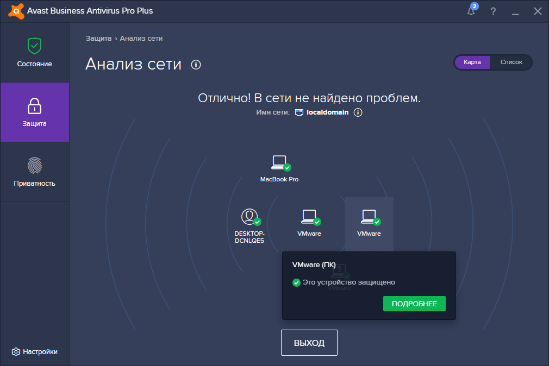The width and height of the screenshot is (549, 366).
Task: Click the DESKTOP-DCNLQE5 label
Action: coord(249,237)
